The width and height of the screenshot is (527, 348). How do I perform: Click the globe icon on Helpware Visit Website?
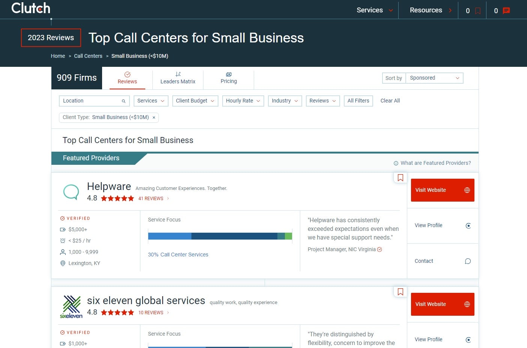click(467, 190)
